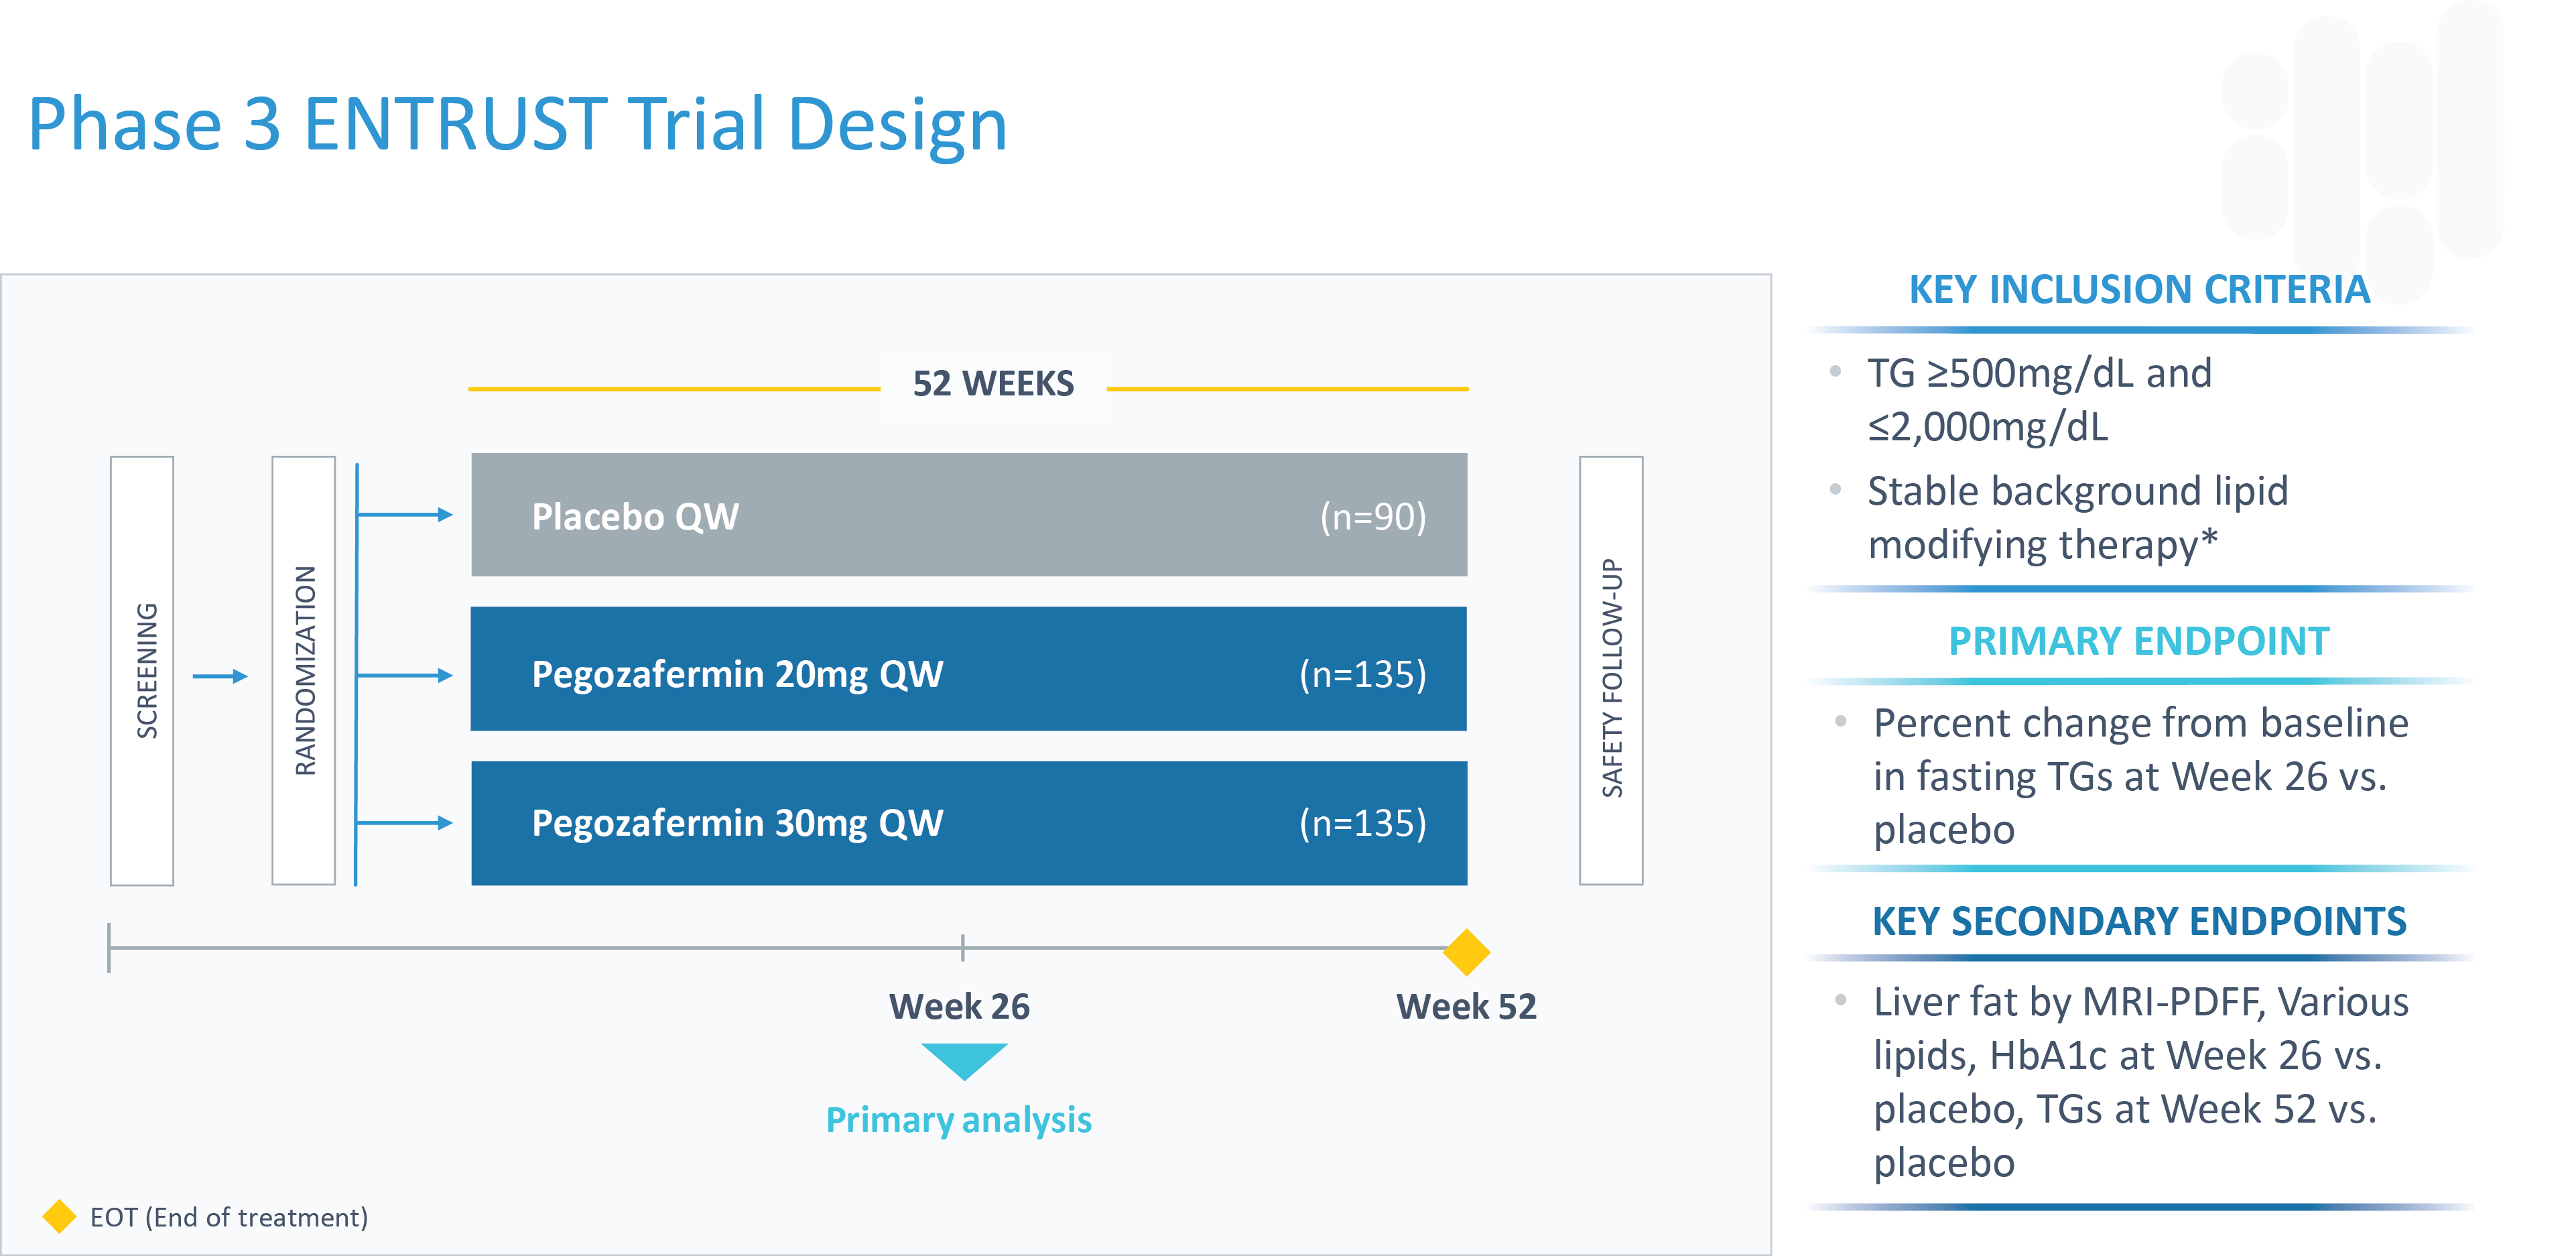Click the arrow pointing to Pegozafermin 30mg
The height and width of the screenshot is (1256, 2576).
point(404,822)
